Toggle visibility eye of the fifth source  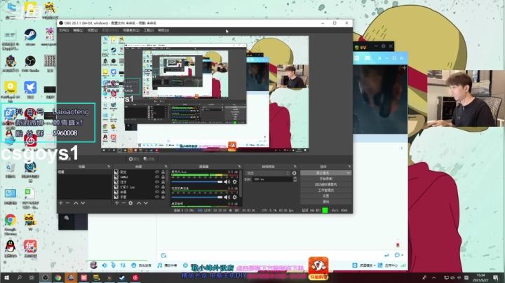(157, 192)
